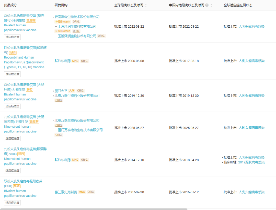The width and height of the screenshot is (276, 210).
Task: Open organization 玉溪泽润生物技术有限公司
Action: [77, 36]
